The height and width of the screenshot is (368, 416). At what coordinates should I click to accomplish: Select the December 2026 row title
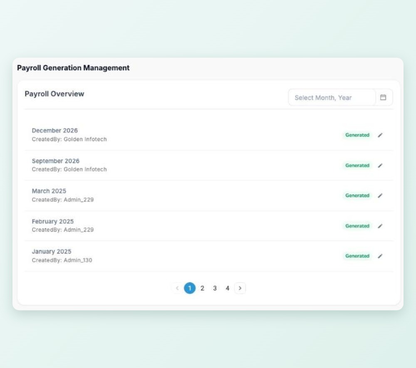click(54, 131)
